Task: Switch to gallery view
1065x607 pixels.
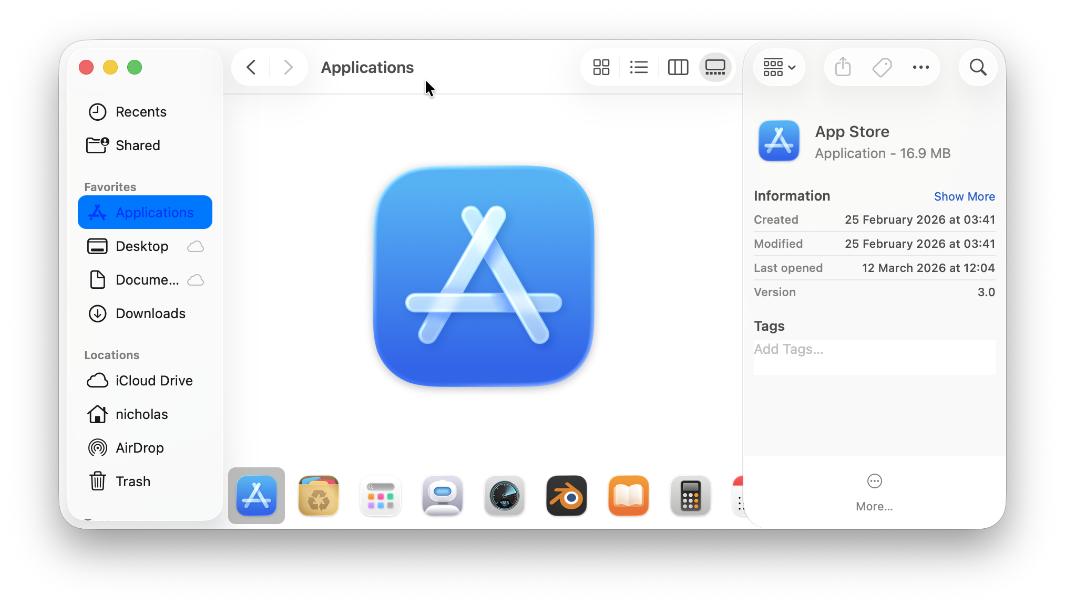Action: point(715,67)
